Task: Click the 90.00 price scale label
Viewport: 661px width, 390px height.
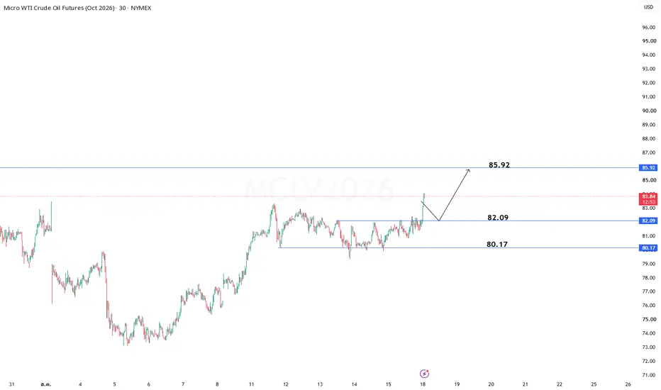Action: (649, 111)
